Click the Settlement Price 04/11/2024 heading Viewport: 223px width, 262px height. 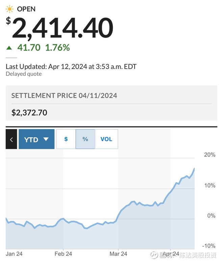(x=64, y=96)
